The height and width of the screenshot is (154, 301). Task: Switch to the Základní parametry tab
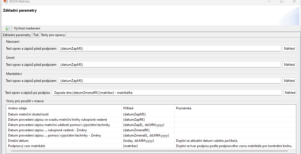point(17,35)
